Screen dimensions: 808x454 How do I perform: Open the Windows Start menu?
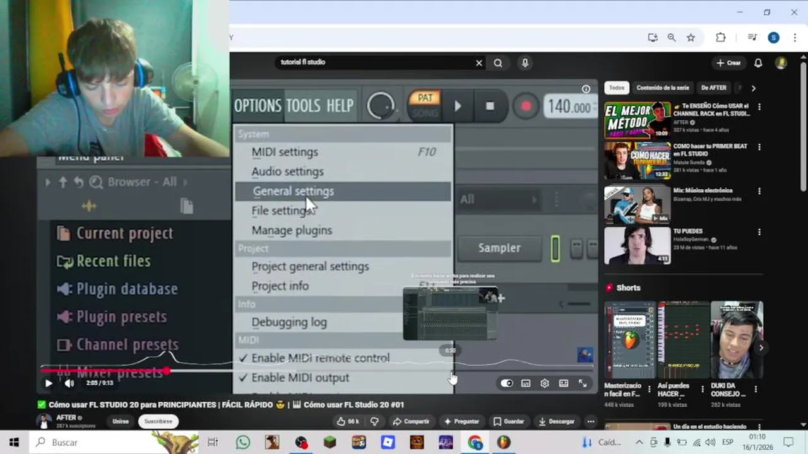coord(14,443)
